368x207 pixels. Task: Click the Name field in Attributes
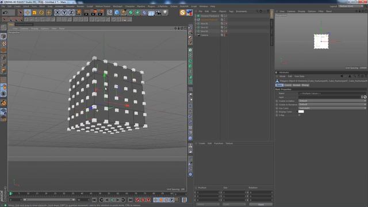332,93
